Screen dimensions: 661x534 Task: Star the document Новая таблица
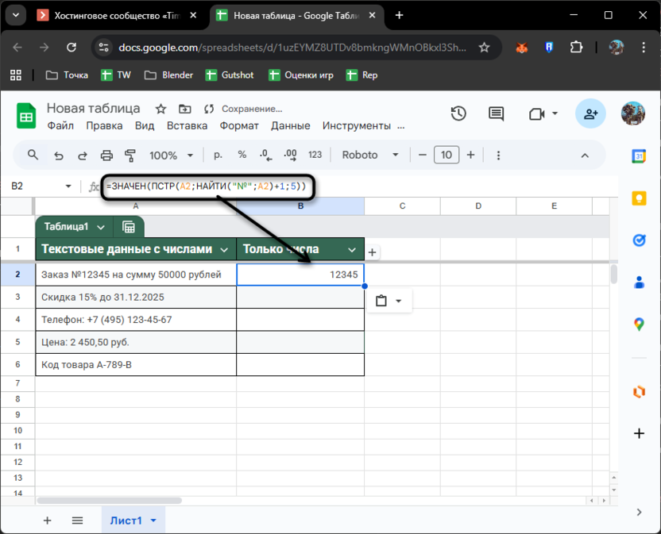point(160,109)
